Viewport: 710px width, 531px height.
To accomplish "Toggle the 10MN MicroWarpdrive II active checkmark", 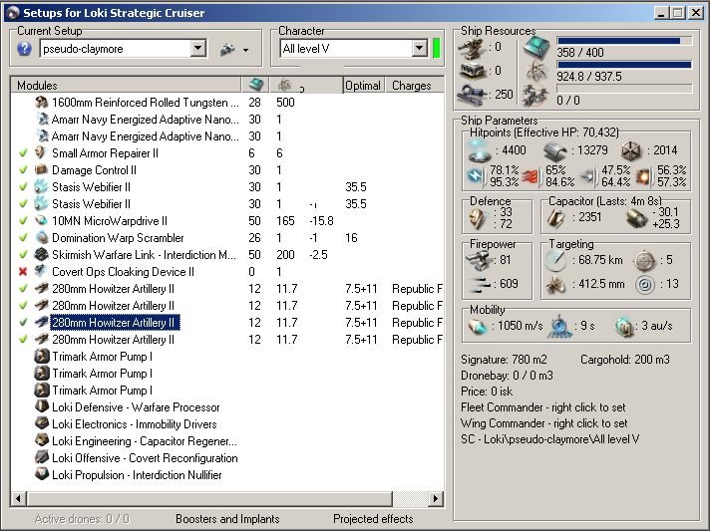I will coord(24,221).
